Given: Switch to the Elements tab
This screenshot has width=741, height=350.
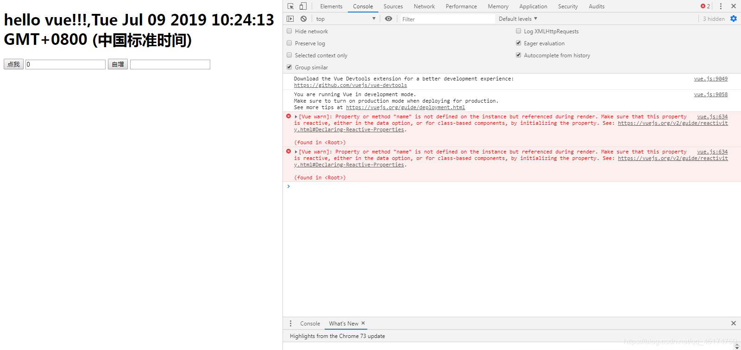Looking at the screenshot, I should [x=331, y=6].
